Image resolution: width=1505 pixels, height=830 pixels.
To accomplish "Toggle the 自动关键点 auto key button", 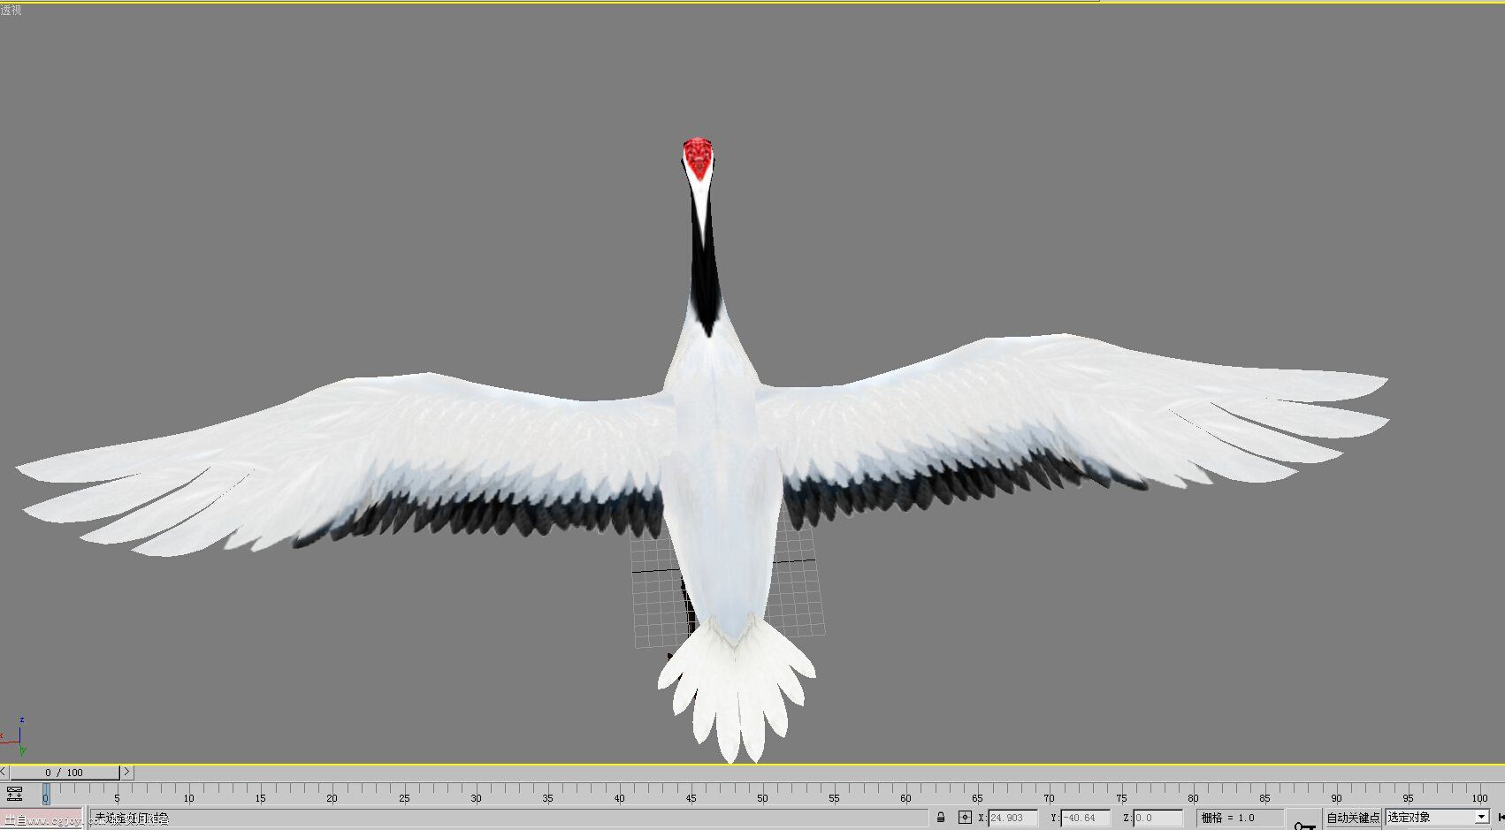I will [1352, 818].
